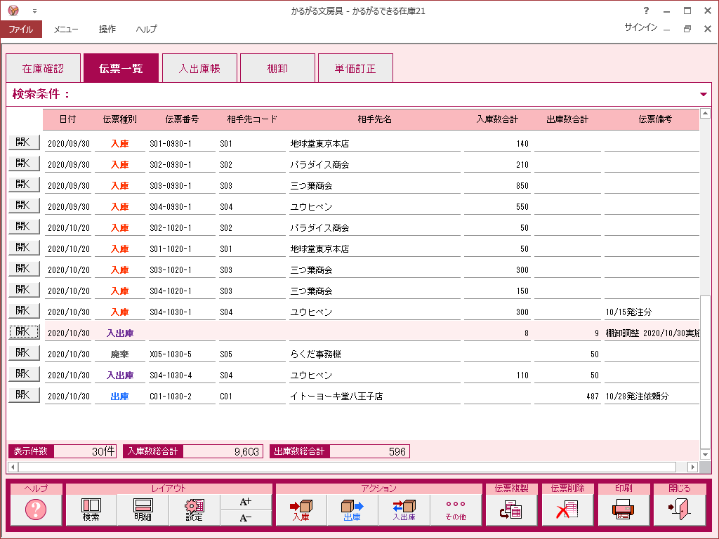This screenshot has width=719, height=539.
Task: Open その他 other actions
Action: click(x=455, y=510)
